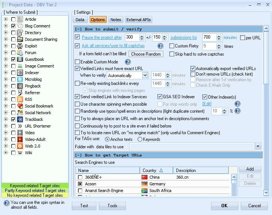Click the Microblog bird icon
Screen dimensions: 272x215
tap(20, 79)
